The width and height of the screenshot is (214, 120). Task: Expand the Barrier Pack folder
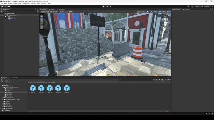[x=2, y=98]
